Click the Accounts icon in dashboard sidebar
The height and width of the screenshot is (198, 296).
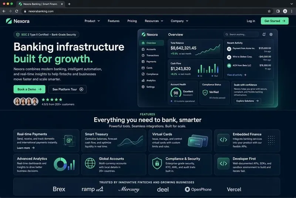point(143,49)
